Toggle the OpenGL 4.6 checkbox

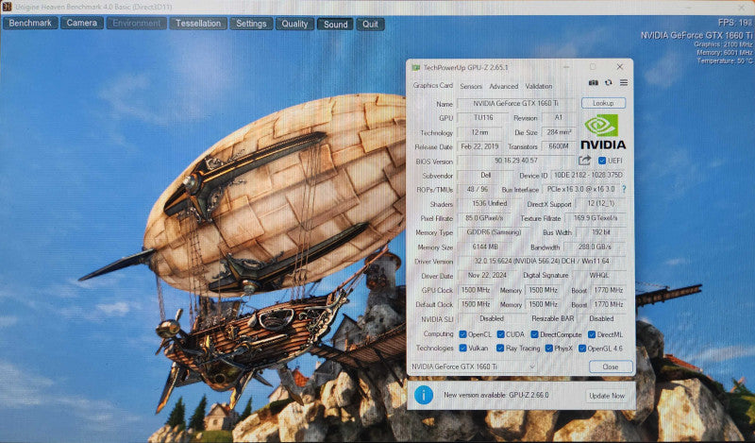(x=582, y=348)
